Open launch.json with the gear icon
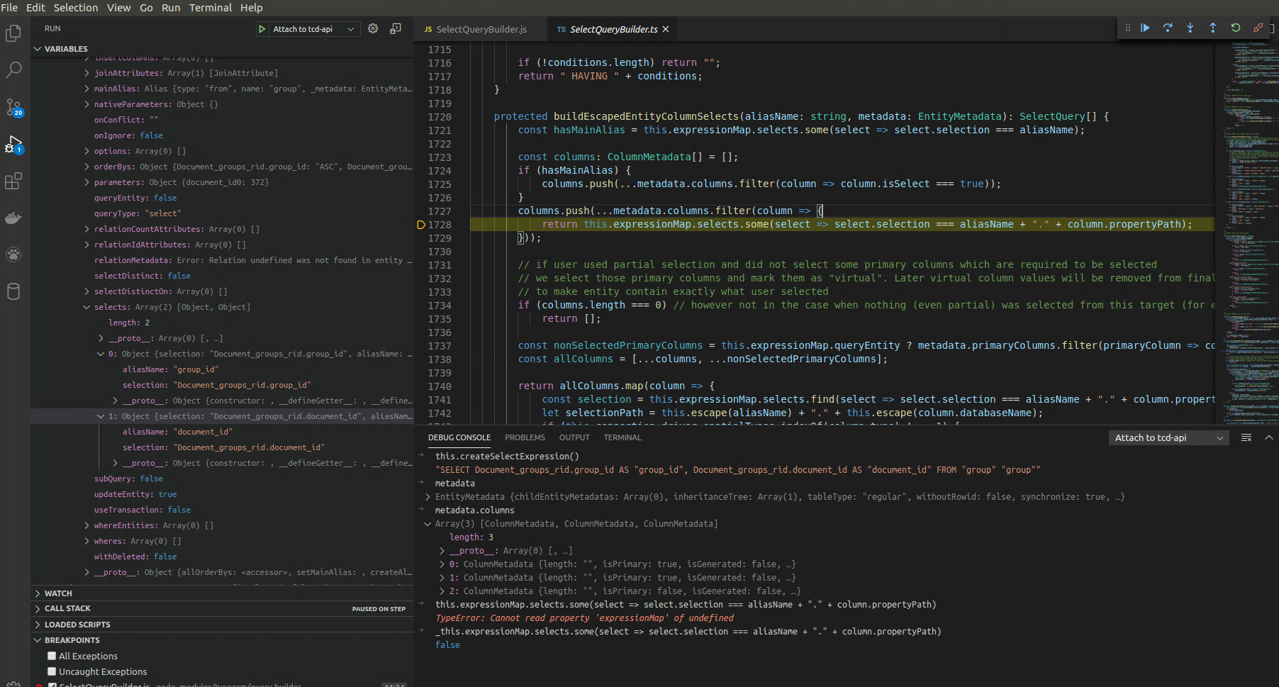This screenshot has height=687, width=1279. click(x=373, y=29)
